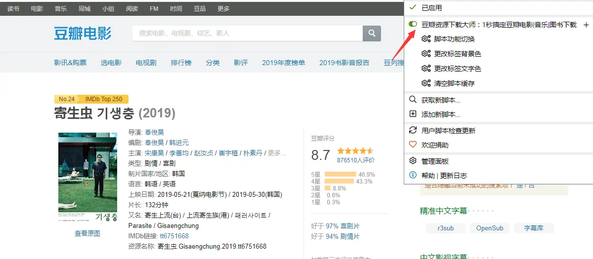Open 添加新脚本... menu entry
The image size is (593, 259).
coord(441,114)
